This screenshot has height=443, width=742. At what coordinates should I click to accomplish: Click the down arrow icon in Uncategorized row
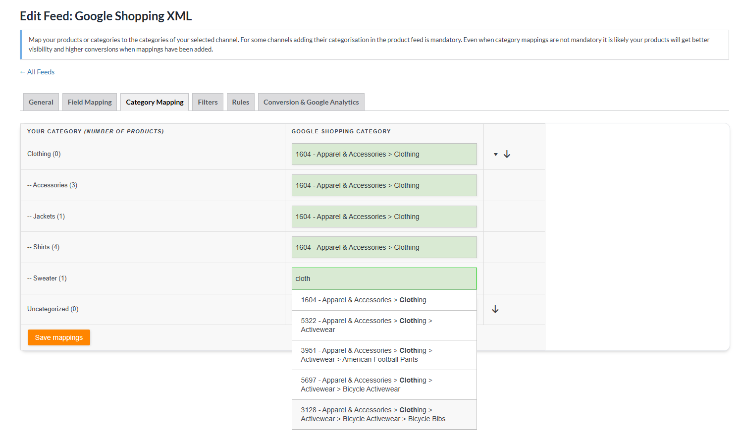pos(495,309)
